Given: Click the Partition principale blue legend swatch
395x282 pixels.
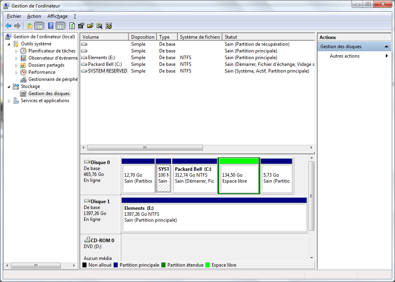Looking at the screenshot, I should [x=116, y=265].
